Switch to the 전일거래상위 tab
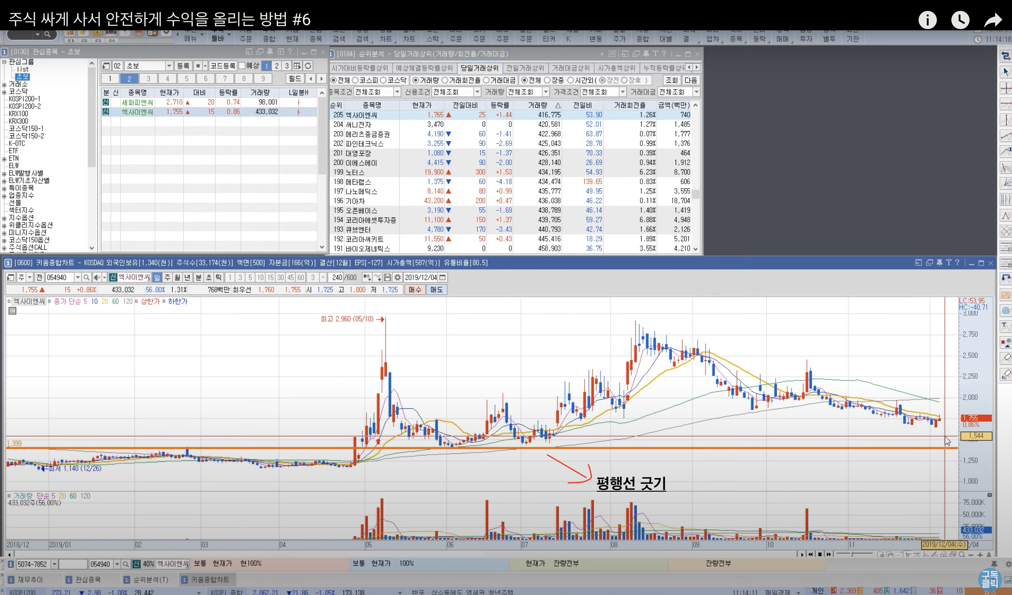 [525, 68]
